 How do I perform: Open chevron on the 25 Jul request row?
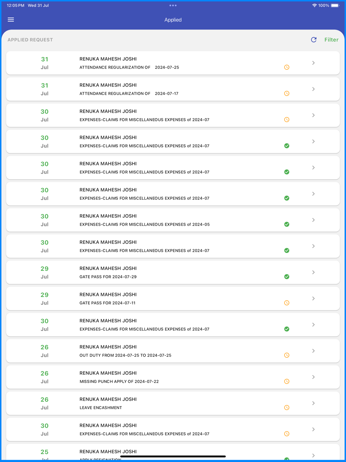[313, 455]
